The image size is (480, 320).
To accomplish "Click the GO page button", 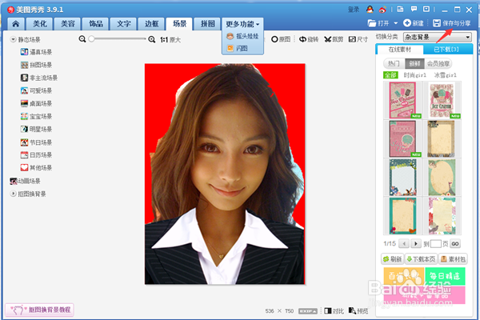I will pyautogui.click(x=455, y=244).
